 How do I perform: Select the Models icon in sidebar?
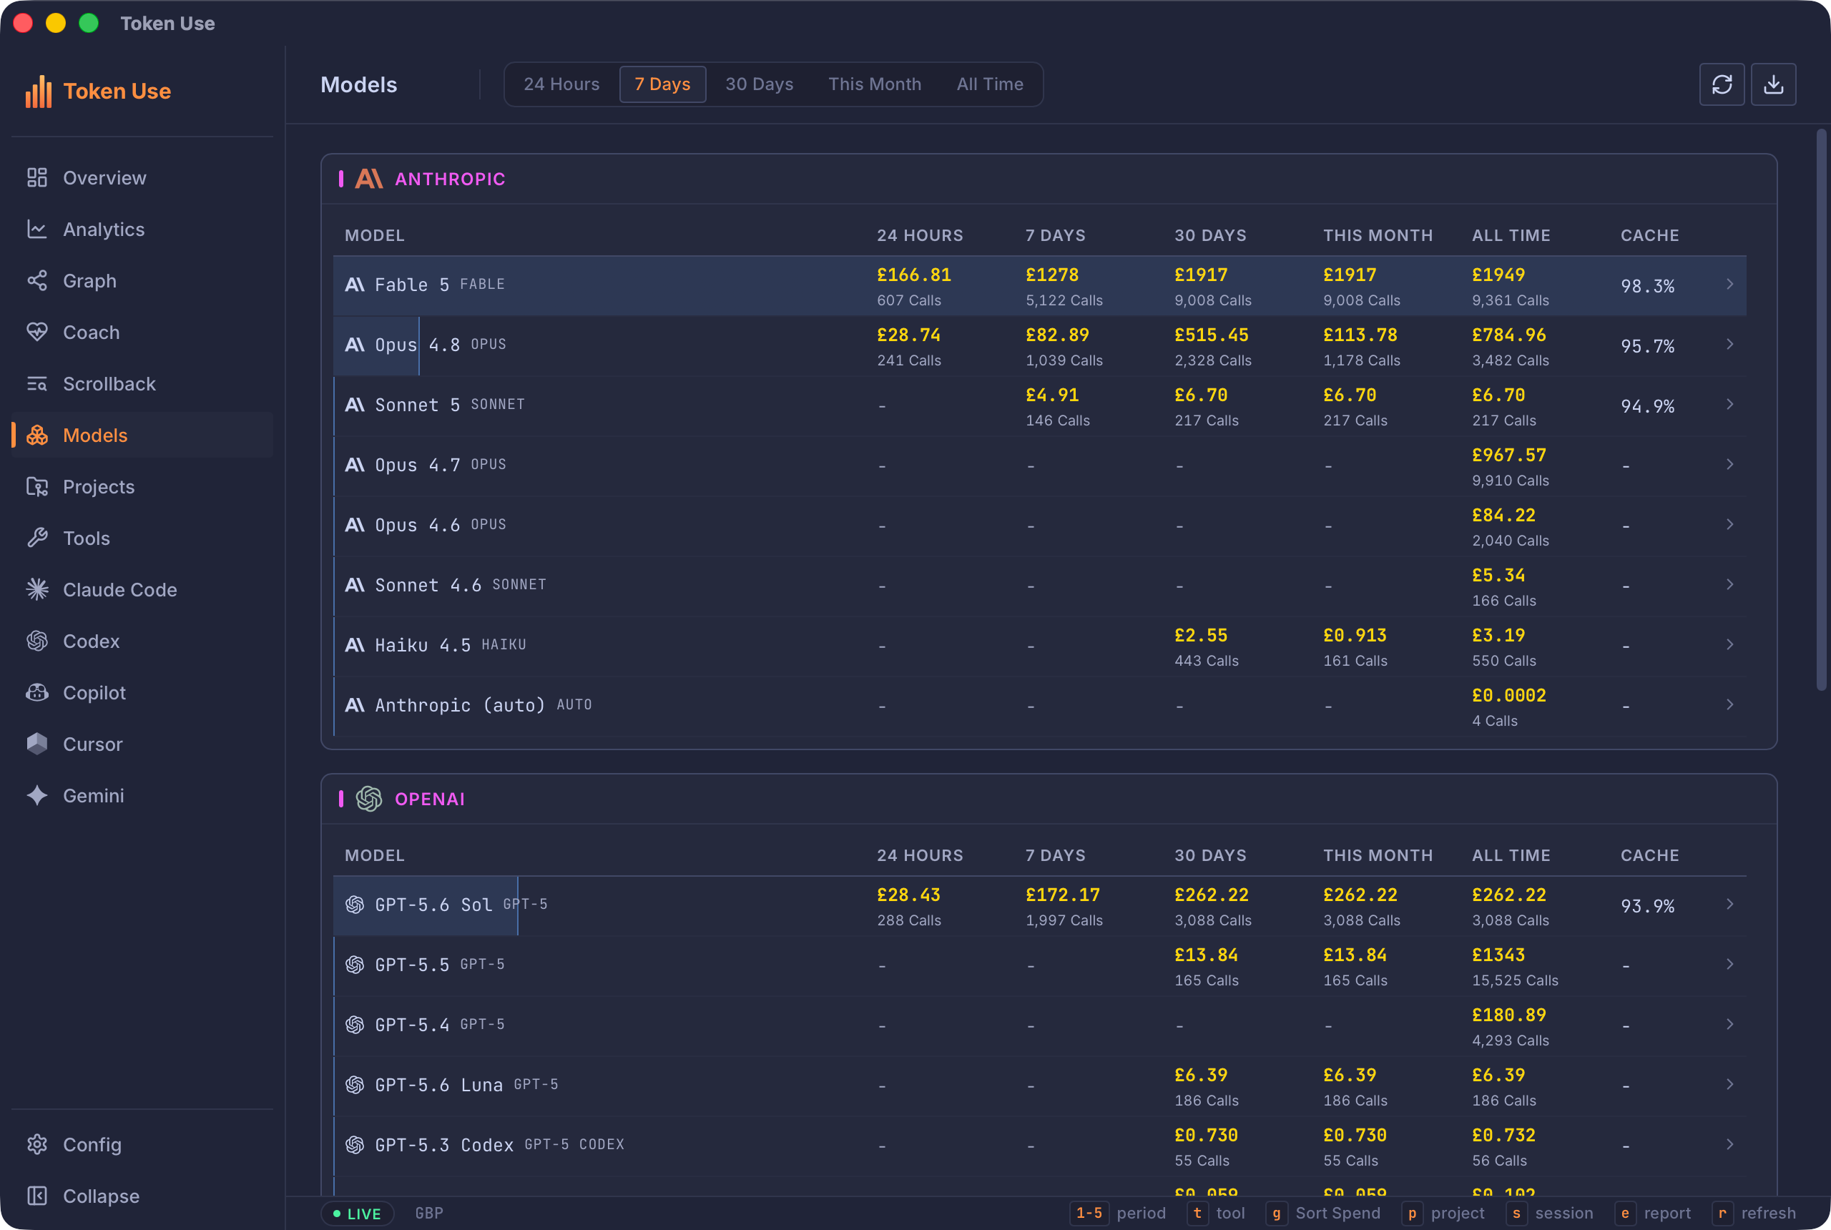(37, 436)
